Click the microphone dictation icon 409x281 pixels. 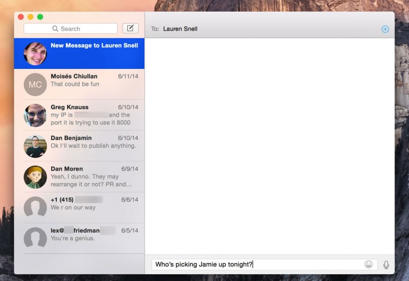(386, 264)
